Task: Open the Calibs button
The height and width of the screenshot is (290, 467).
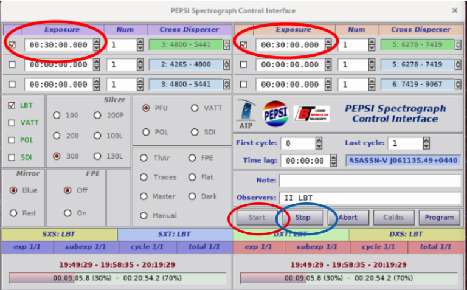Action: click(x=393, y=217)
